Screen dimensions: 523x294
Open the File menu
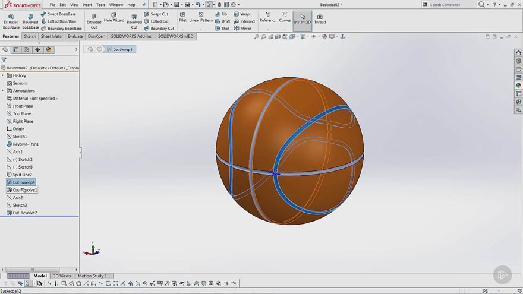[x=52, y=5]
